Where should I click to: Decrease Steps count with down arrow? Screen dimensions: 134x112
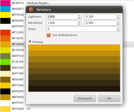(118, 30)
